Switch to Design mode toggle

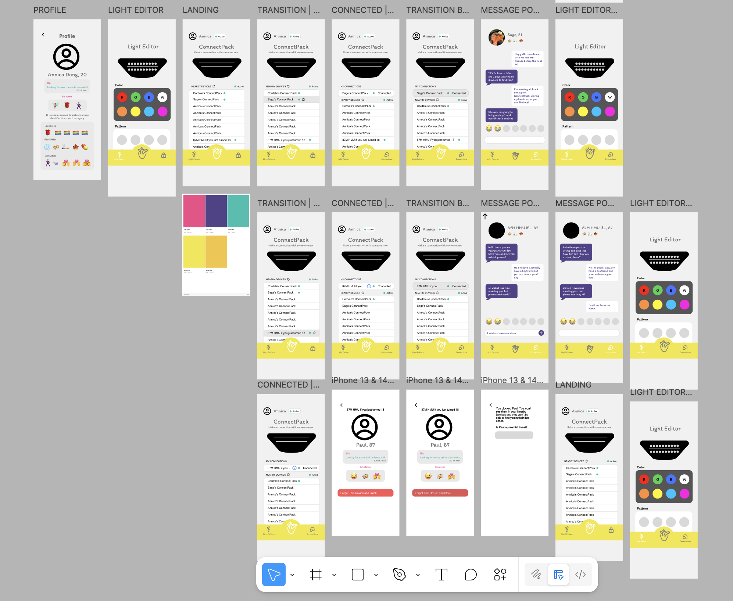[x=558, y=575]
